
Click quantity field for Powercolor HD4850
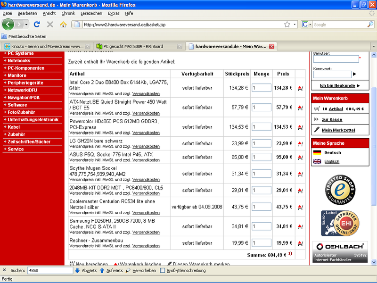pos(262,127)
